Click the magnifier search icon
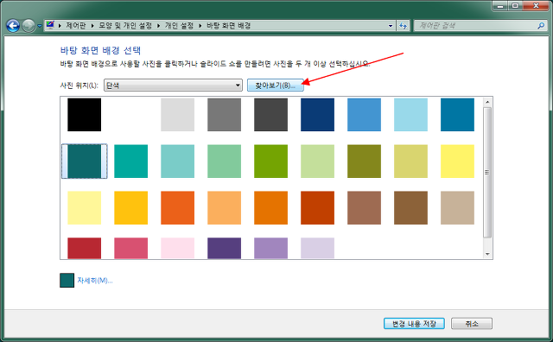This screenshot has width=553, height=342. click(x=541, y=25)
